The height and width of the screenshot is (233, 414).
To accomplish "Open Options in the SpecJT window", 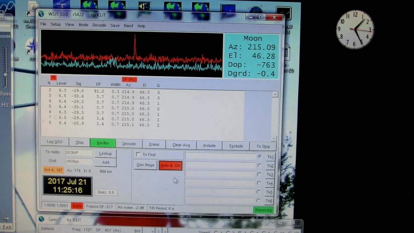I will click(47, 228).
